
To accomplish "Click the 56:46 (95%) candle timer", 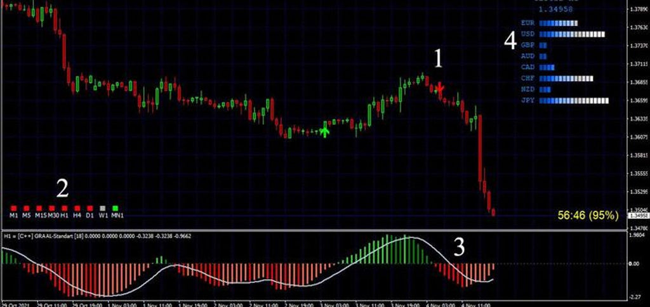I will click(587, 216).
